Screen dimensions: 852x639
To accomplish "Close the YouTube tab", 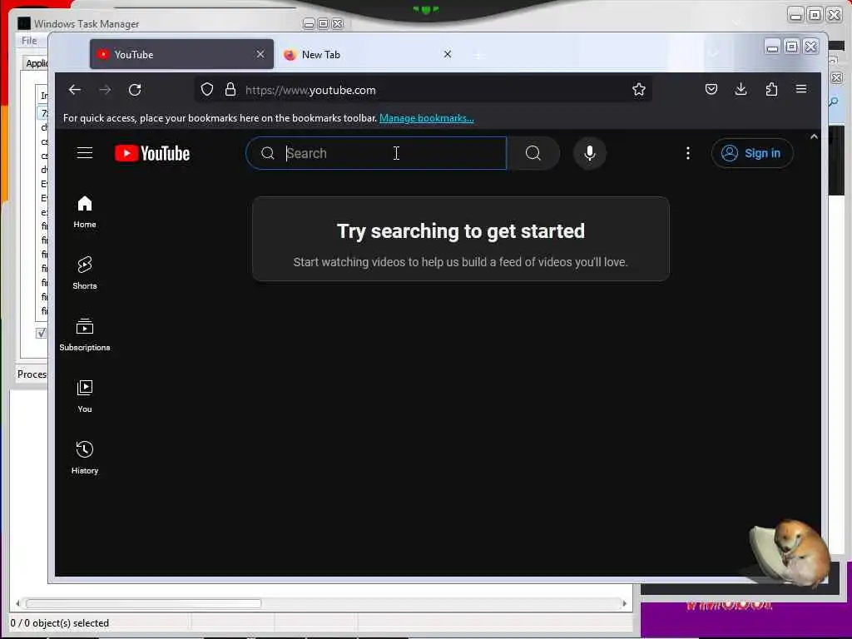I will pyautogui.click(x=260, y=54).
